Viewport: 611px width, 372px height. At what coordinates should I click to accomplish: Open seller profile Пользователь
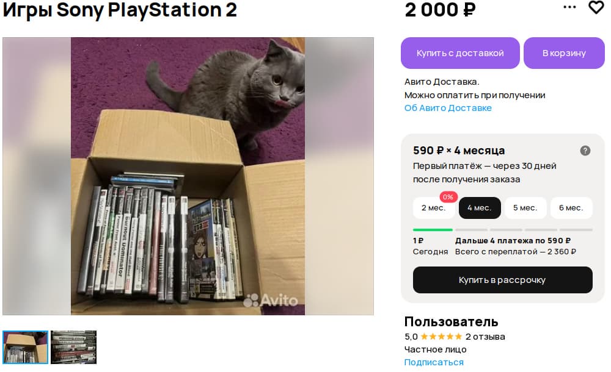[x=451, y=321]
